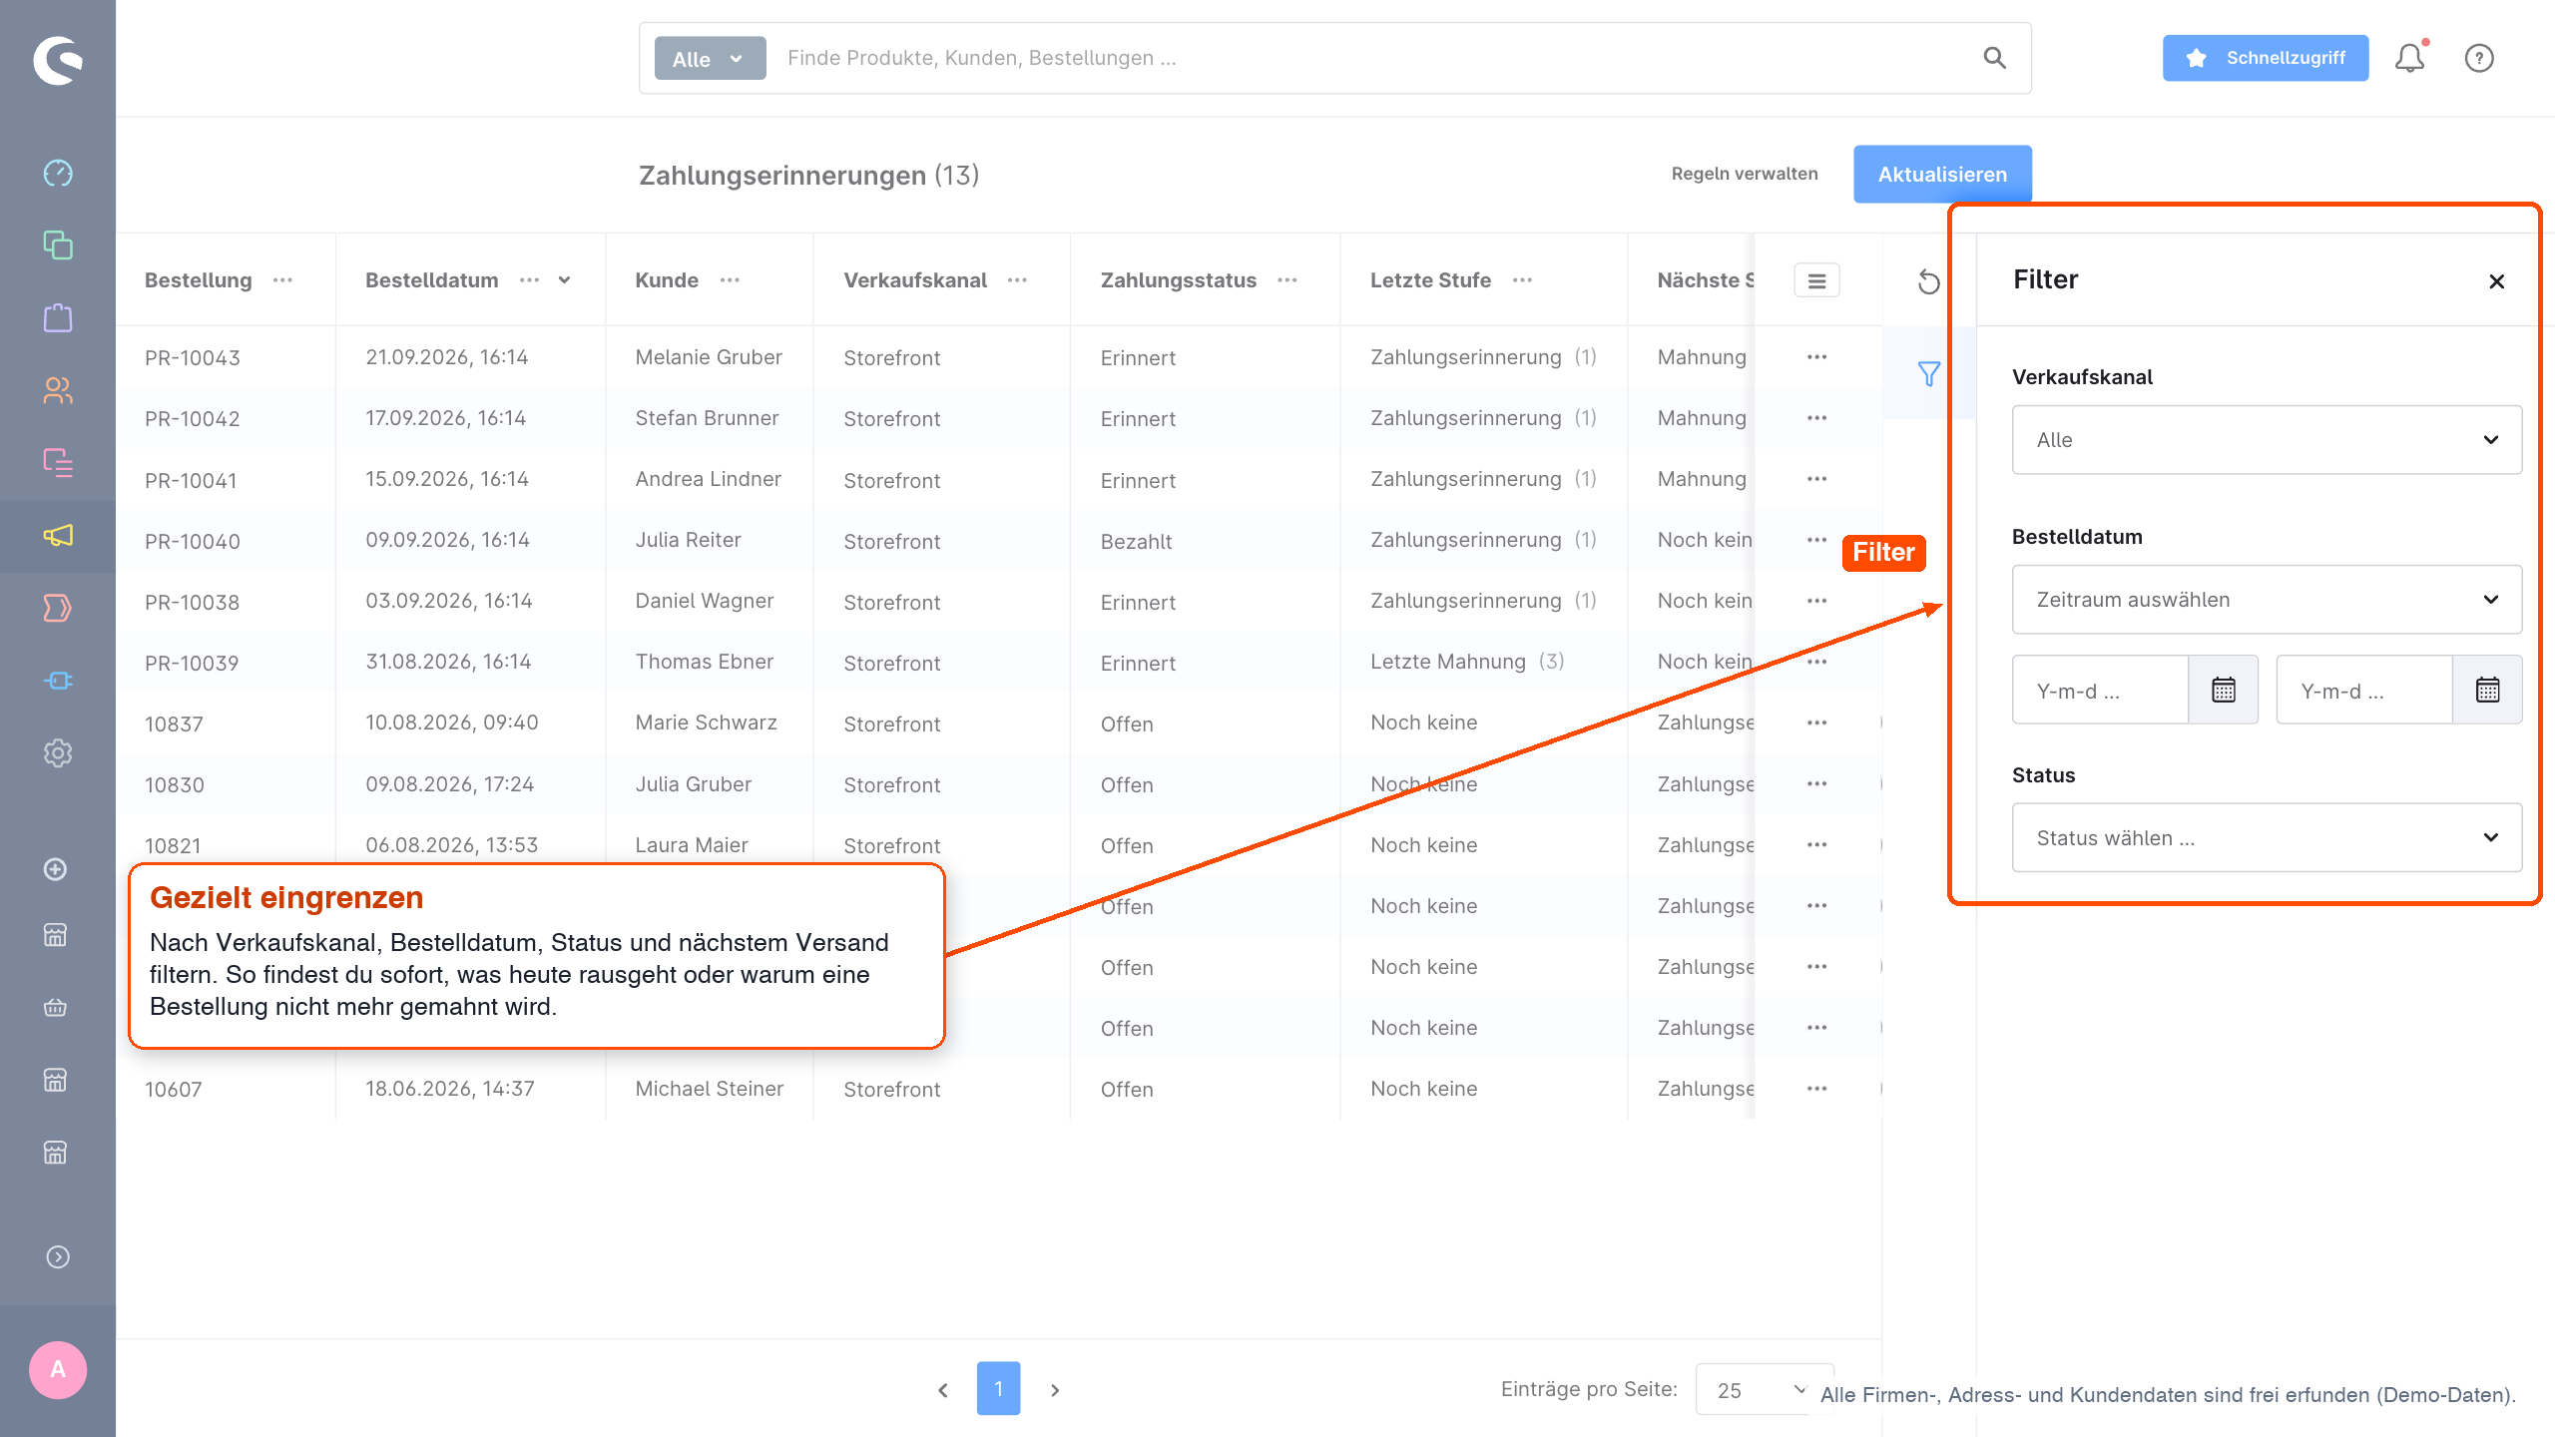
Task: Toggle the filter funnel icon
Action: pos(1929,374)
